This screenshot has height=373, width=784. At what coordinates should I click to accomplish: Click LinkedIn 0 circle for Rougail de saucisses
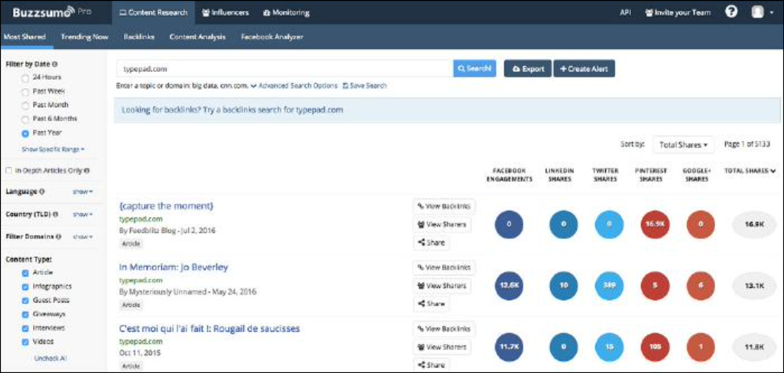pyautogui.click(x=563, y=347)
